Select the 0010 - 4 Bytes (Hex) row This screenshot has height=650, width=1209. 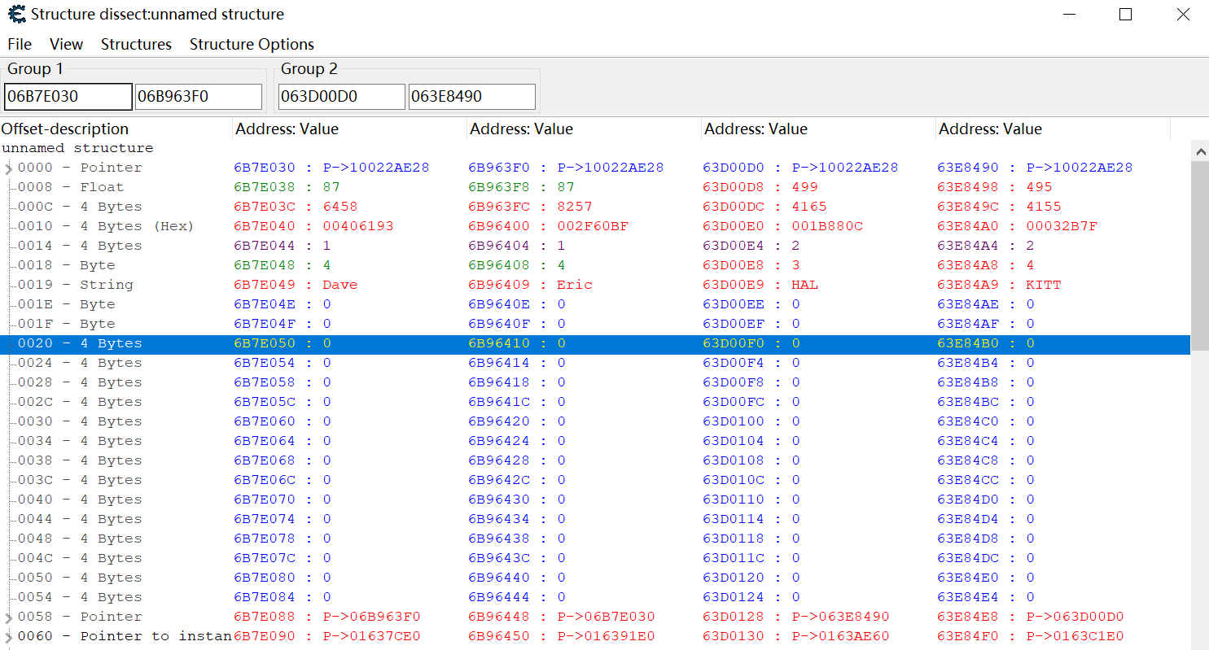coord(595,226)
